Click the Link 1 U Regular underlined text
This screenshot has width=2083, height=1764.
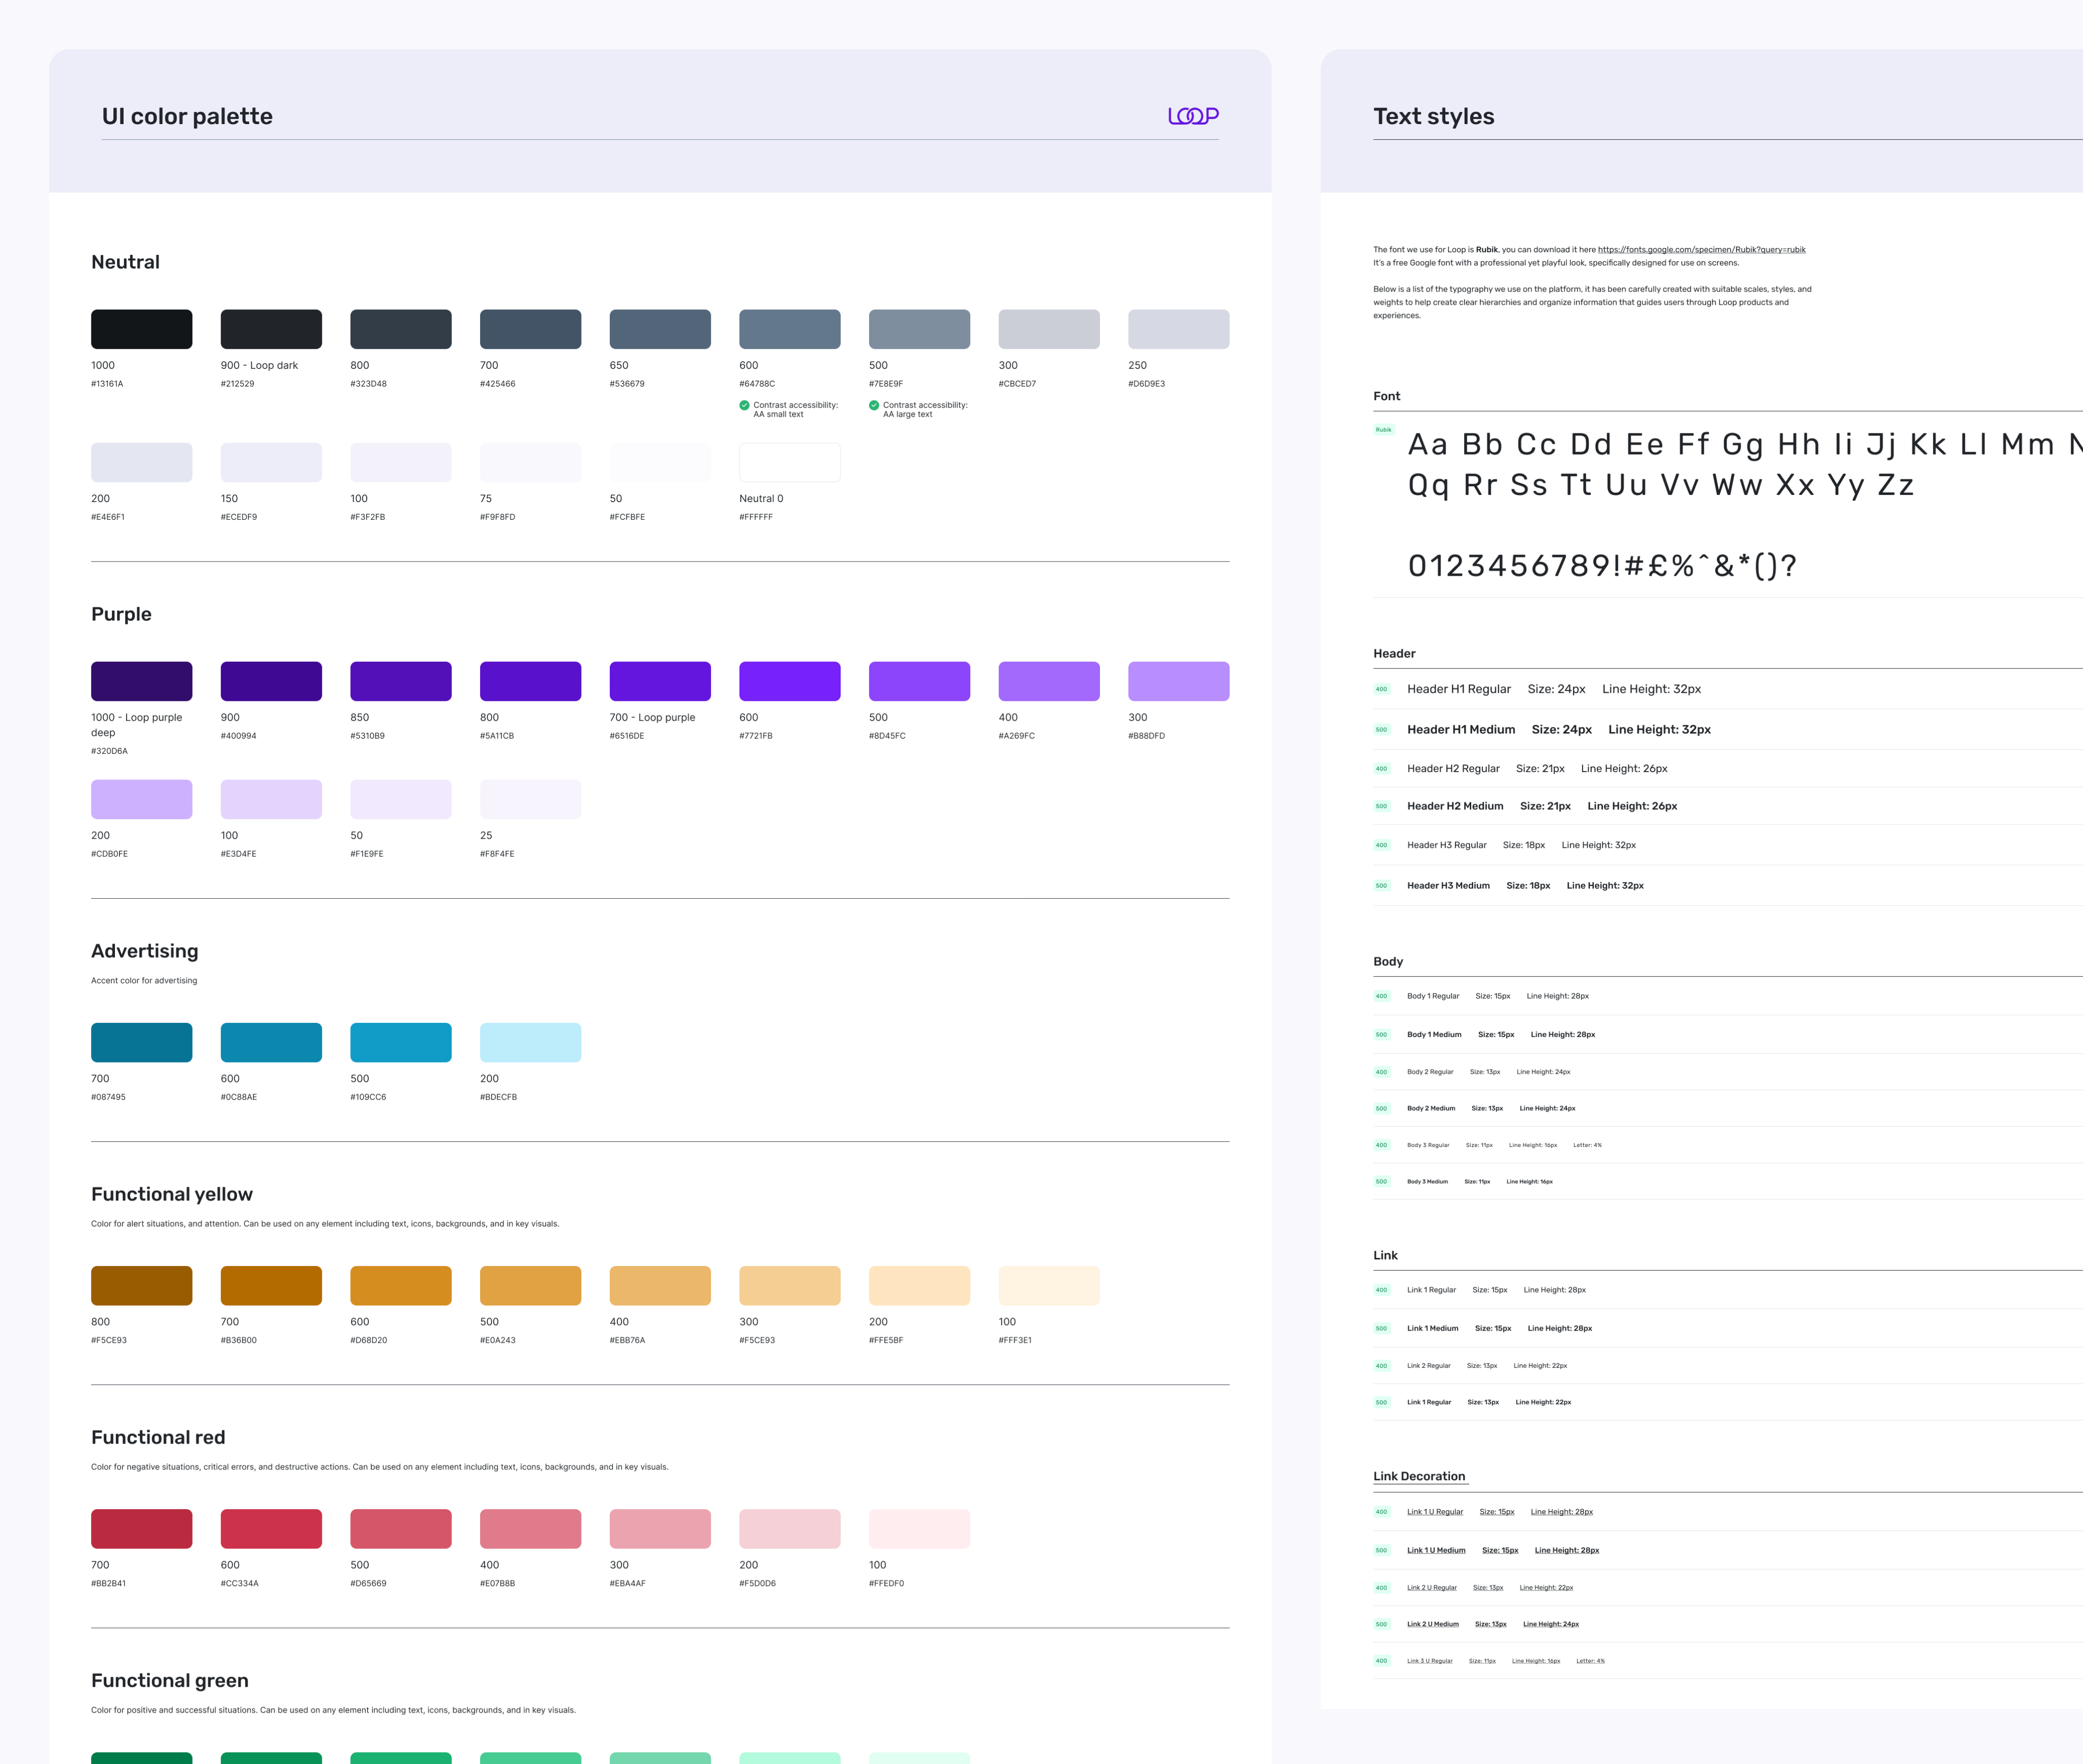point(1434,1512)
